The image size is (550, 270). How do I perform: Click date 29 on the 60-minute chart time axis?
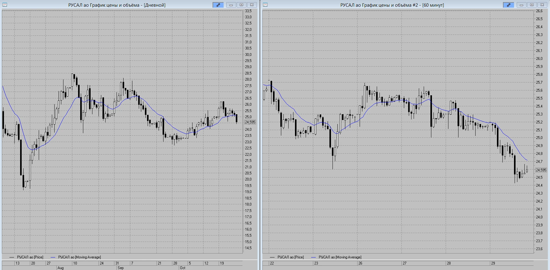(493, 263)
